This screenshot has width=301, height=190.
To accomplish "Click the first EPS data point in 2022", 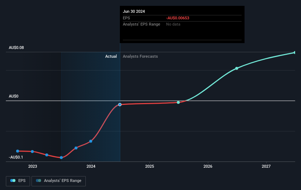I will [x=18, y=151].
